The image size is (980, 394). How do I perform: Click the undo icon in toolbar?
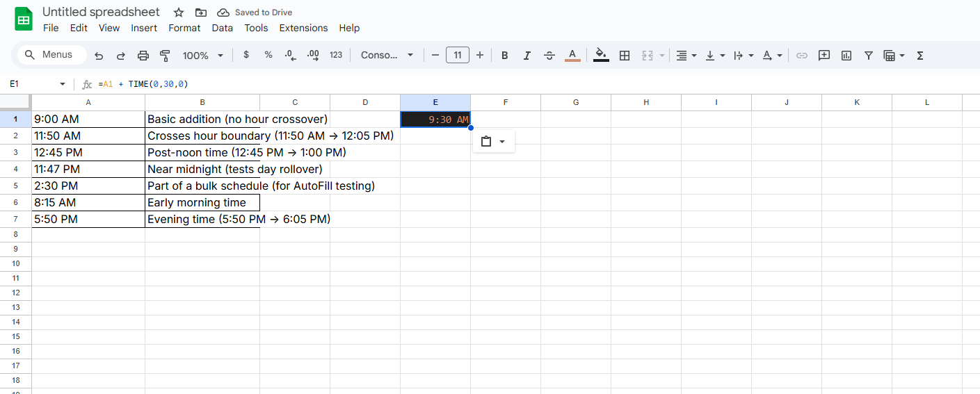pos(99,56)
